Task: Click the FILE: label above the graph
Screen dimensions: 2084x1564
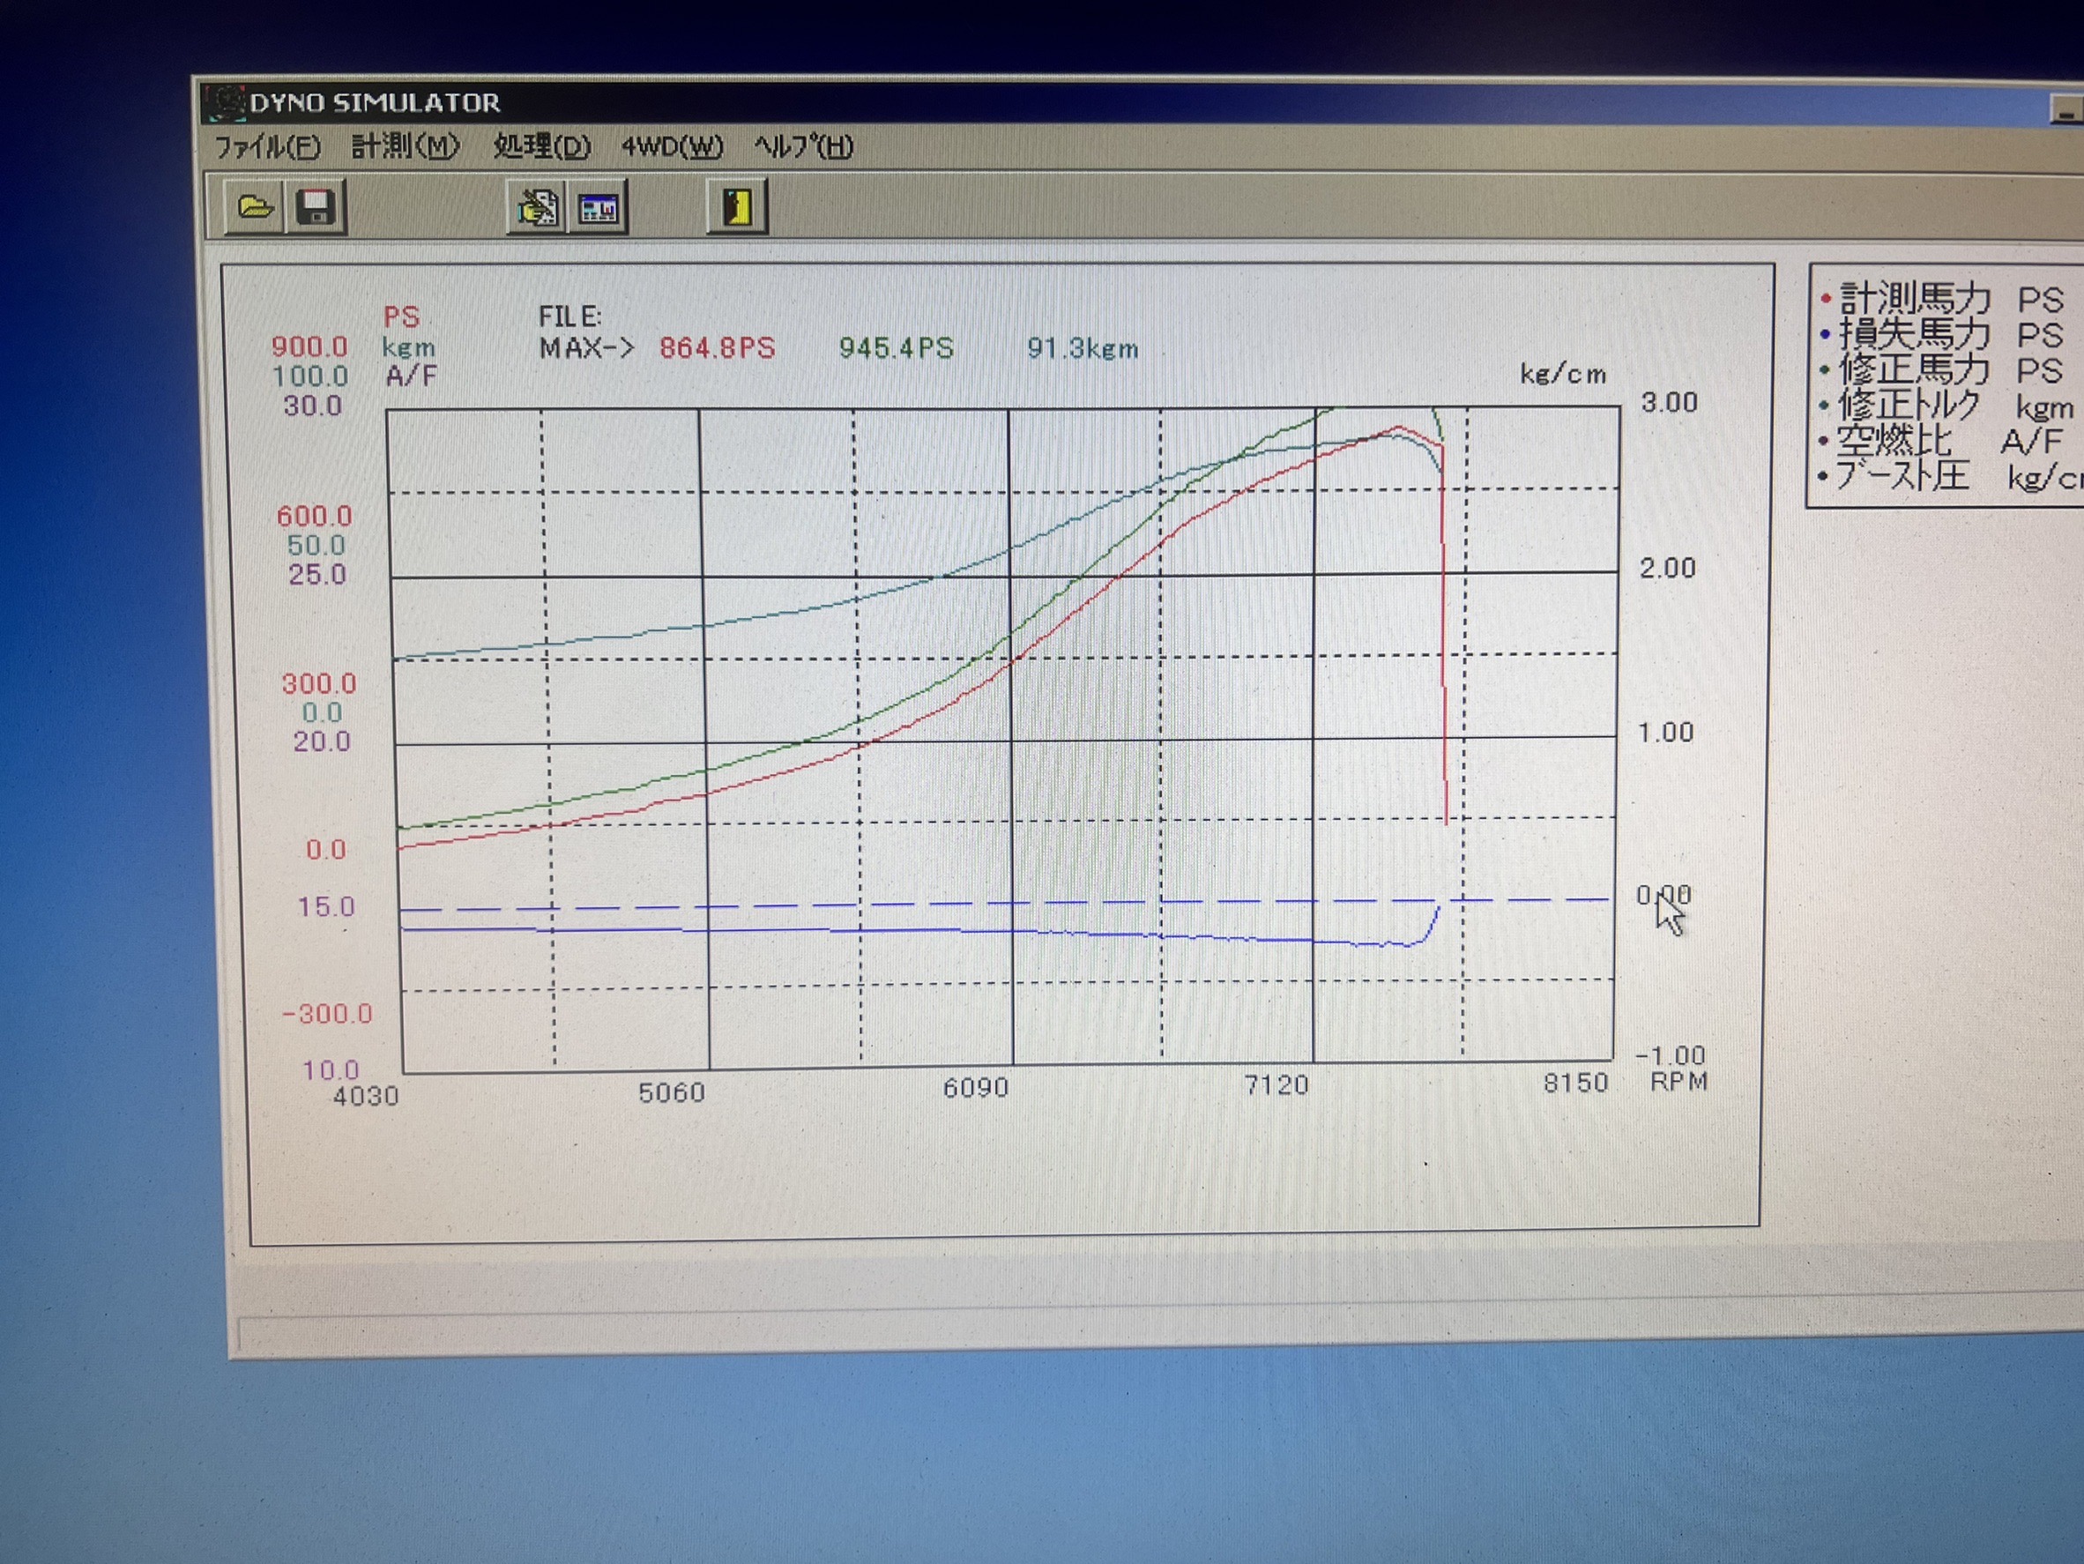Action: 569,317
